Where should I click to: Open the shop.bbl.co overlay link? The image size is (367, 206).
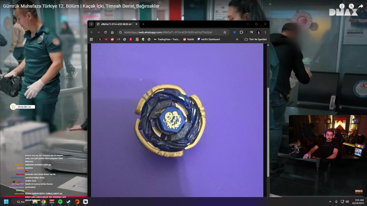pyautogui.click(x=23, y=107)
